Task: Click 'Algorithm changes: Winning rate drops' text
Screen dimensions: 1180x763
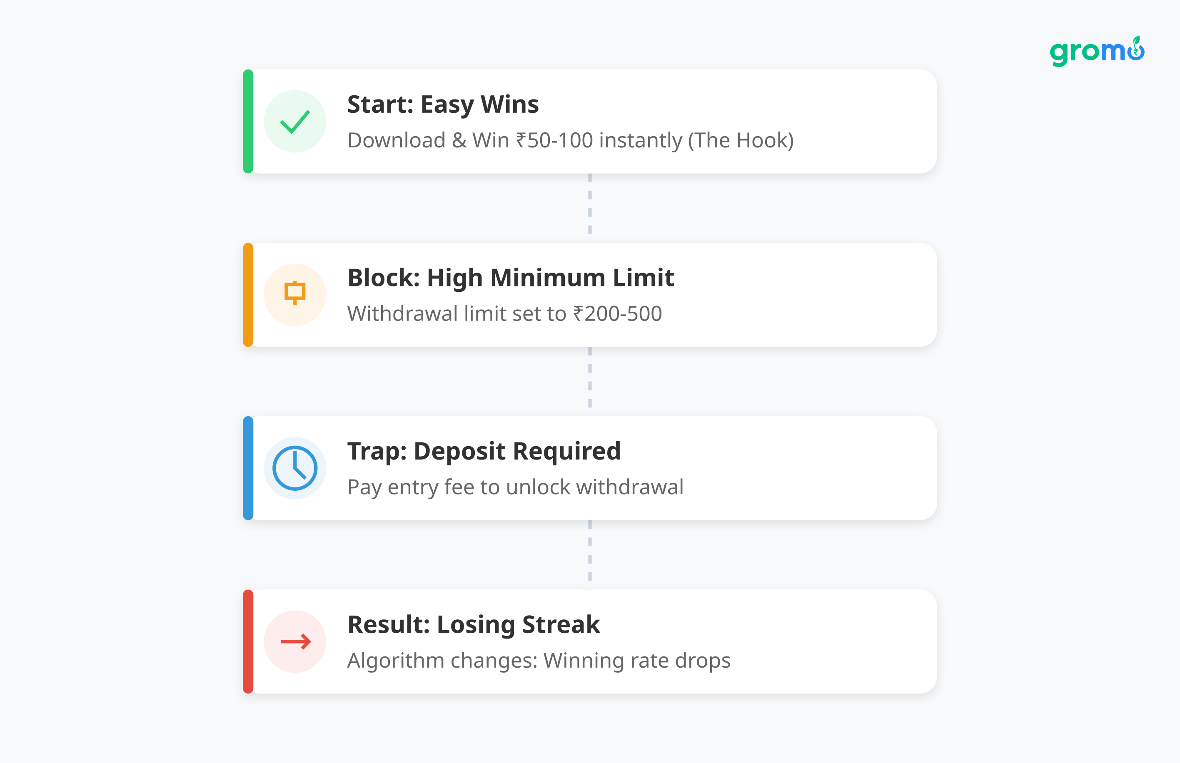Action: [x=539, y=661]
